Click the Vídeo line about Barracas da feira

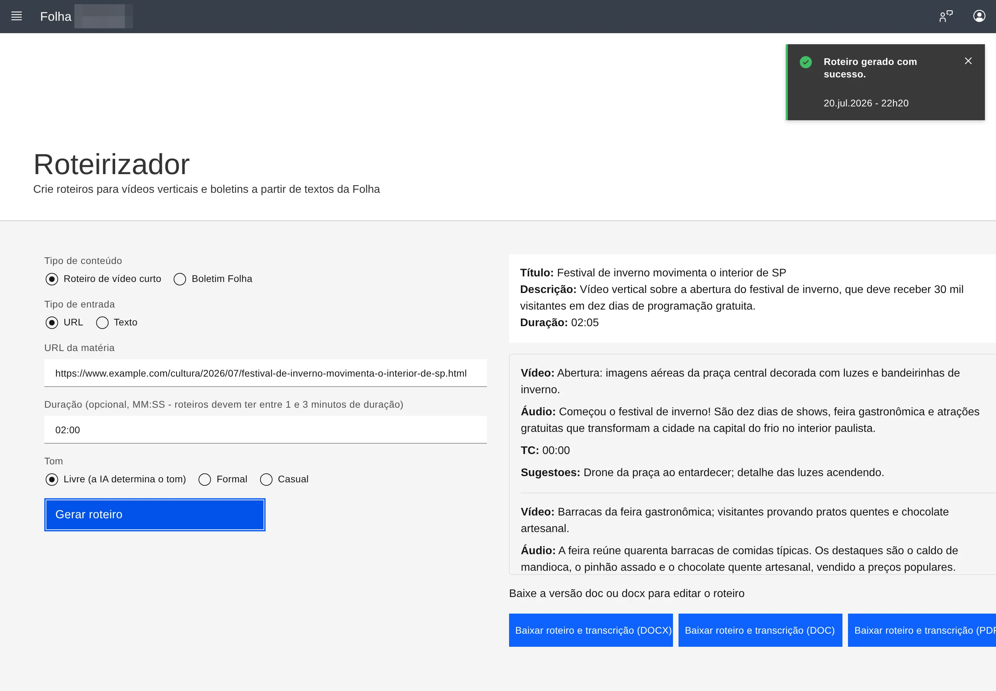point(735,520)
